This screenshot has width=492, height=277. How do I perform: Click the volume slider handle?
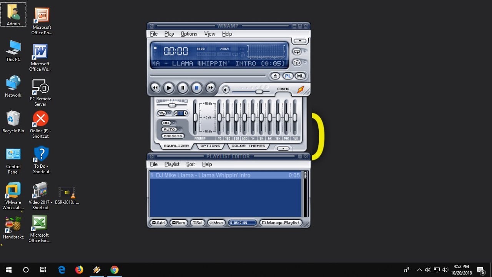point(259,92)
